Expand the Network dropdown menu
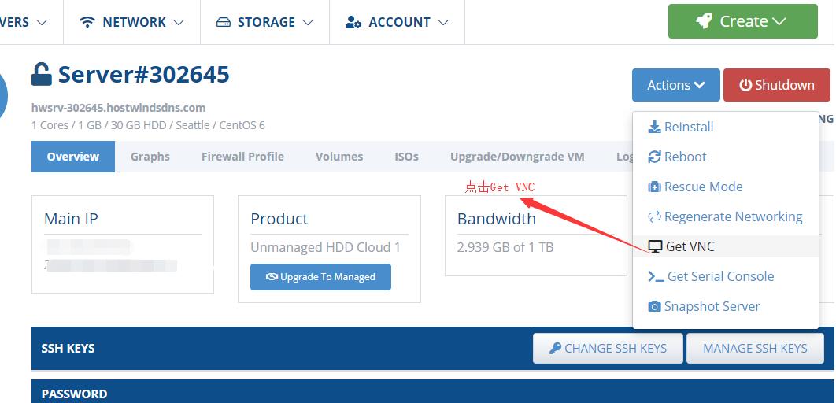This screenshot has height=403, width=836. (x=132, y=22)
